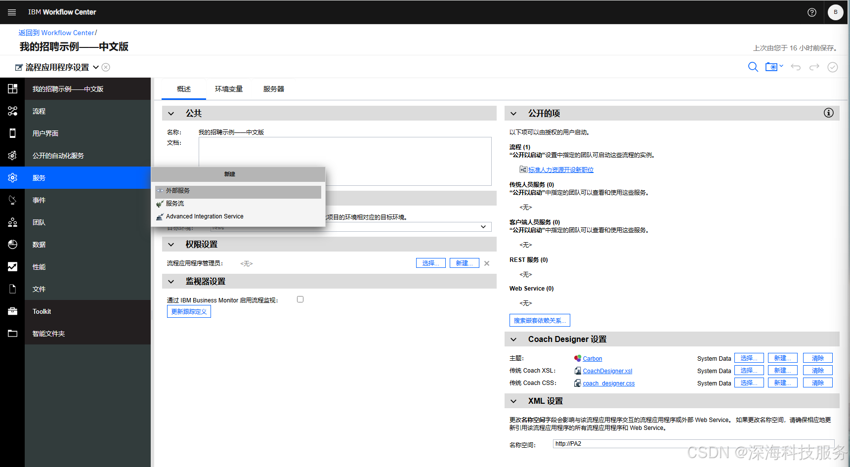Click the 文件 document icon
This screenshot has width=850, height=467.
click(12, 289)
